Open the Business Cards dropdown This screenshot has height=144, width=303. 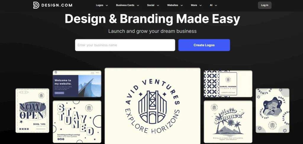(127, 5)
